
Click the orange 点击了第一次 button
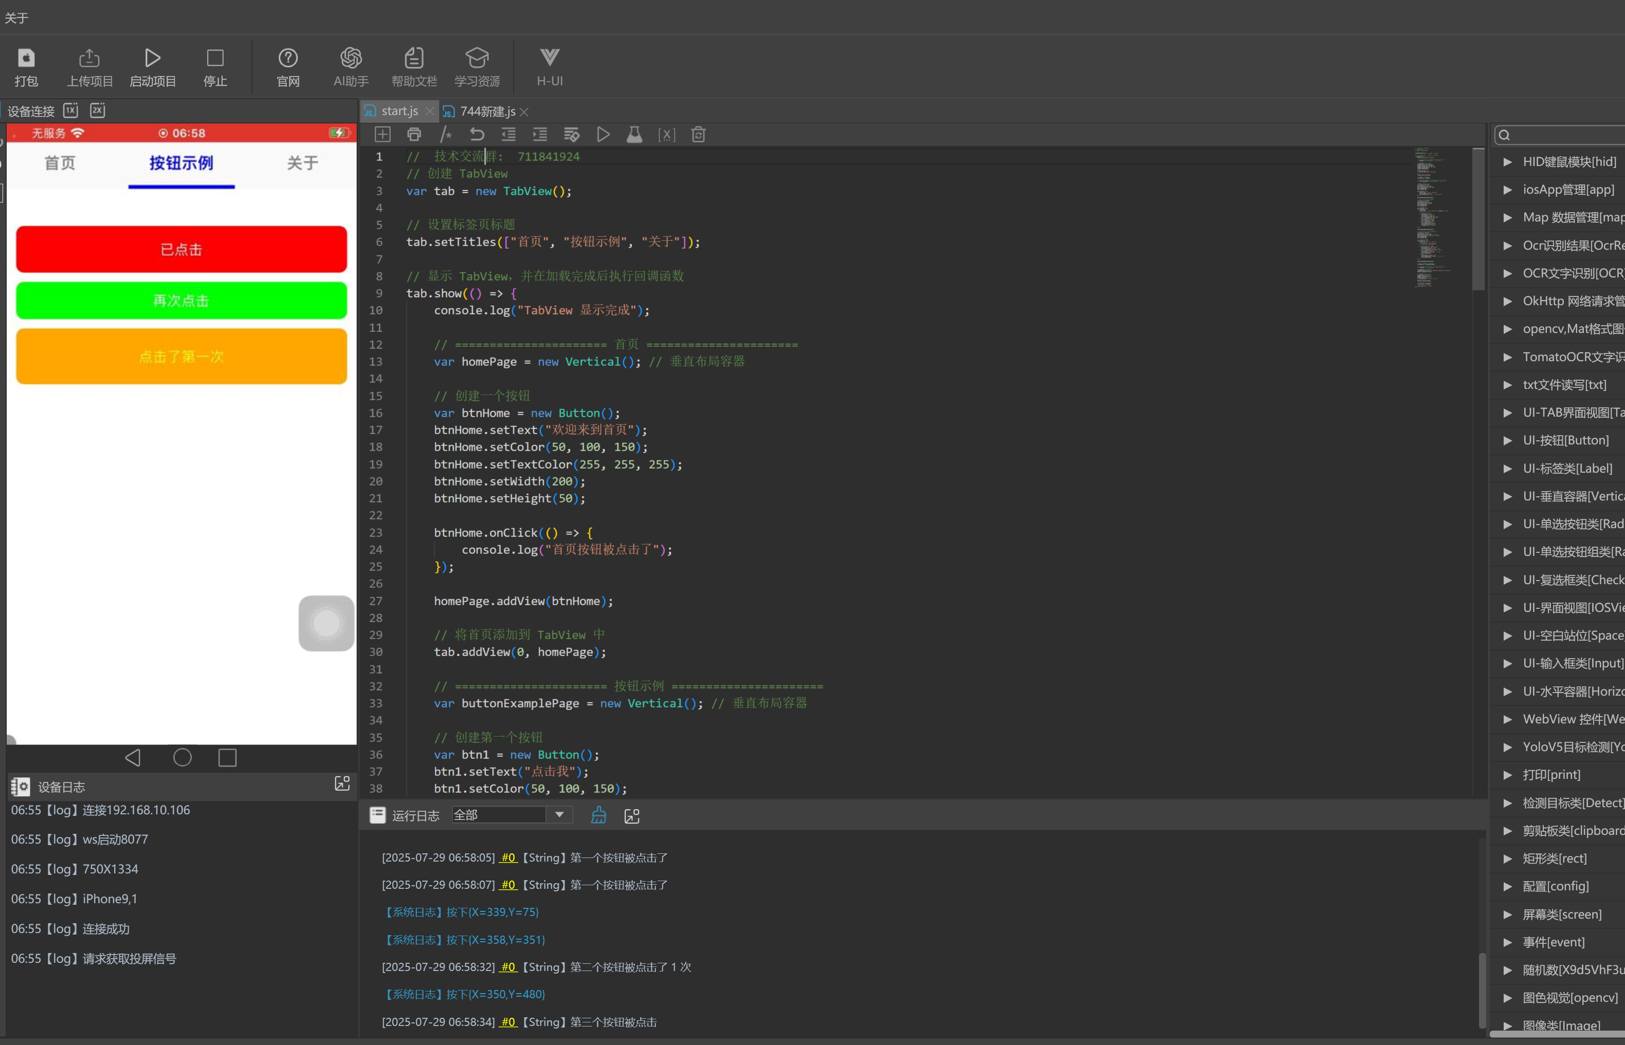coord(181,356)
